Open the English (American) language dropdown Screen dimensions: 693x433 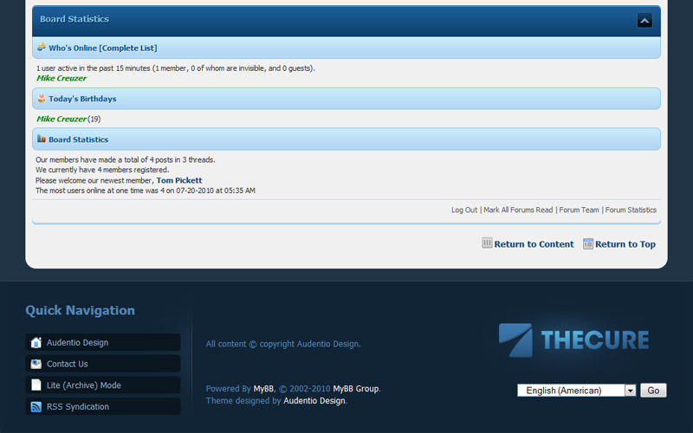(576, 391)
